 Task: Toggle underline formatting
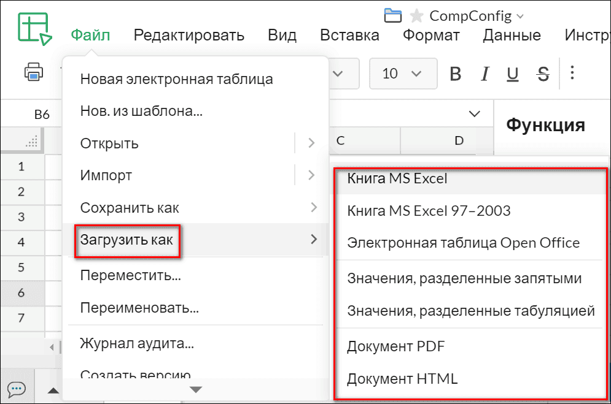[x=515, y=72]
